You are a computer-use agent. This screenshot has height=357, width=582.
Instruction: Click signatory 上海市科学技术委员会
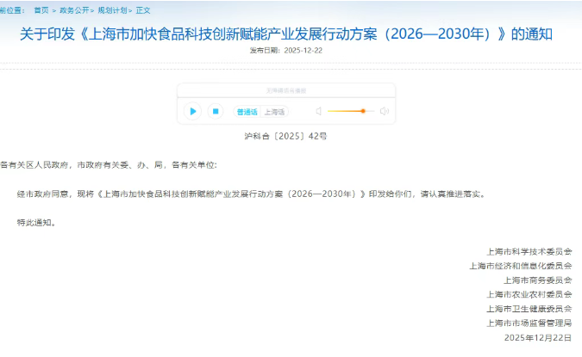tap(529, 252)
